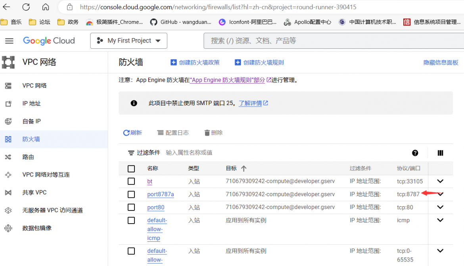Screen dimensions: 464x266
Task: Click the 数据包镜像 sidebar icon
Action: pos(8,228)
